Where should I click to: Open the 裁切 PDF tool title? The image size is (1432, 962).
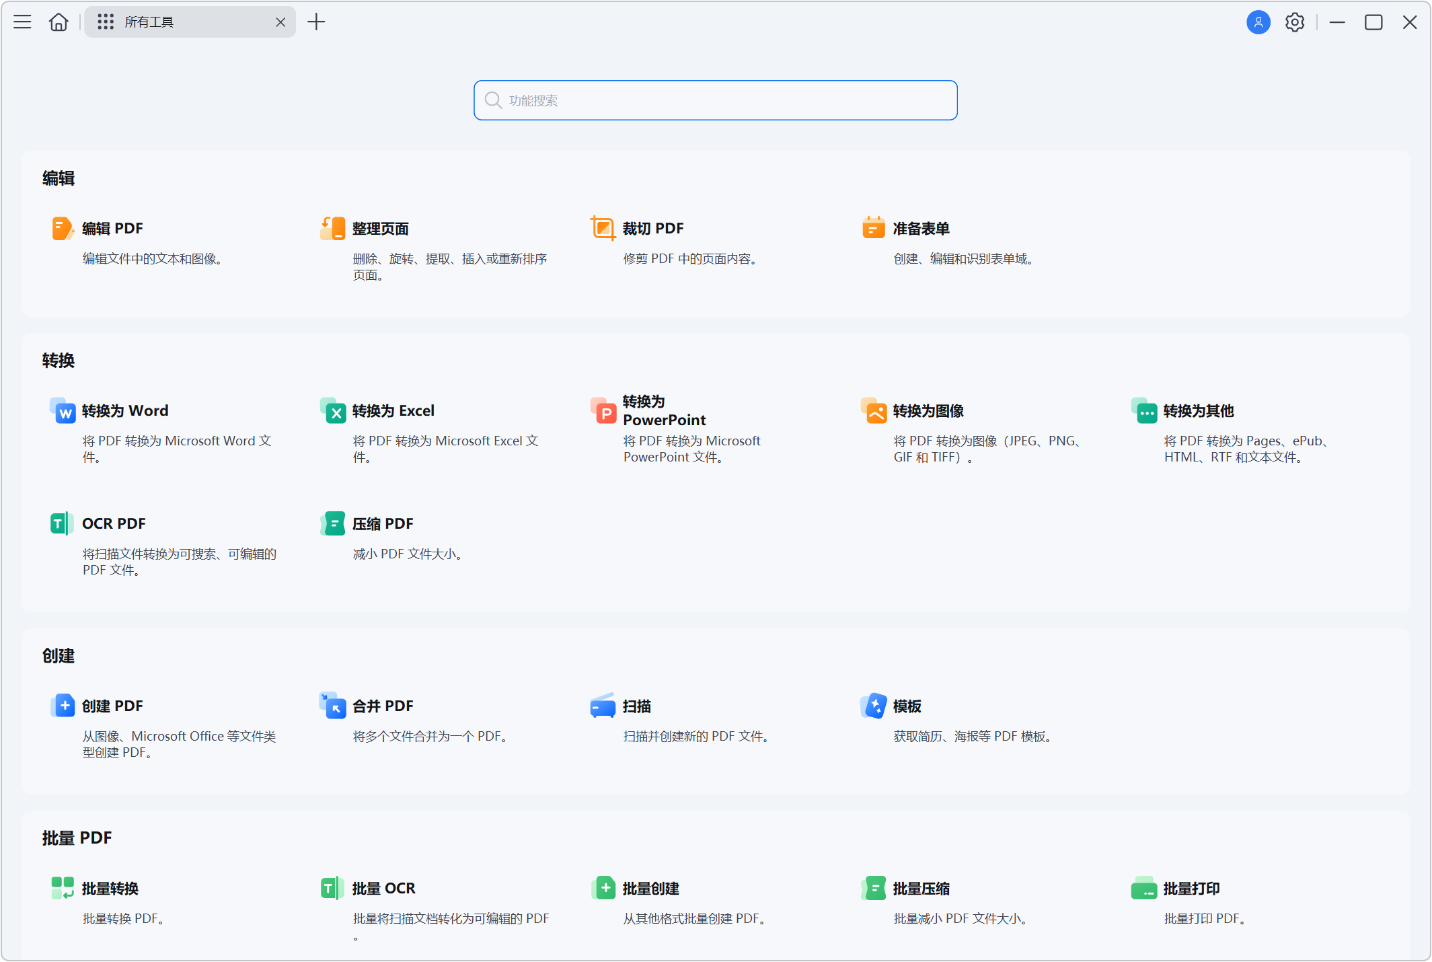click(x=653, y=229)
